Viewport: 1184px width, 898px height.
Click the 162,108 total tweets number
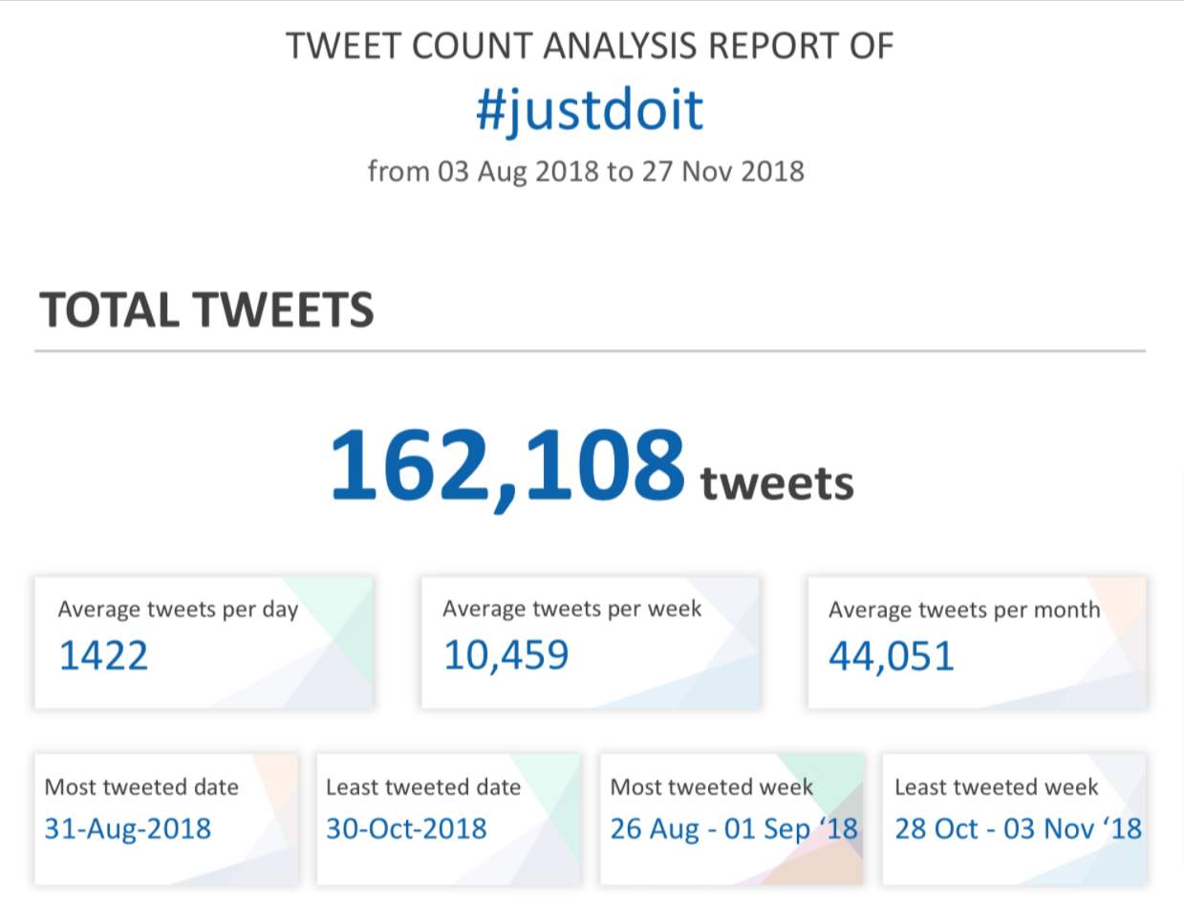click(507, 465)
